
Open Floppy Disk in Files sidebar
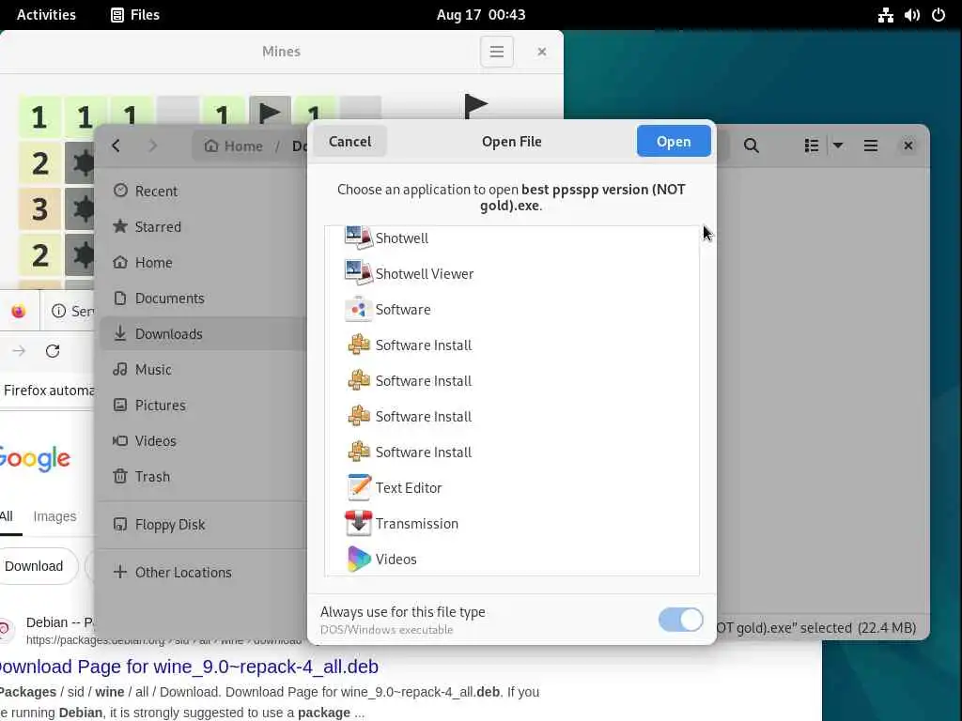(x=203, y=524)
